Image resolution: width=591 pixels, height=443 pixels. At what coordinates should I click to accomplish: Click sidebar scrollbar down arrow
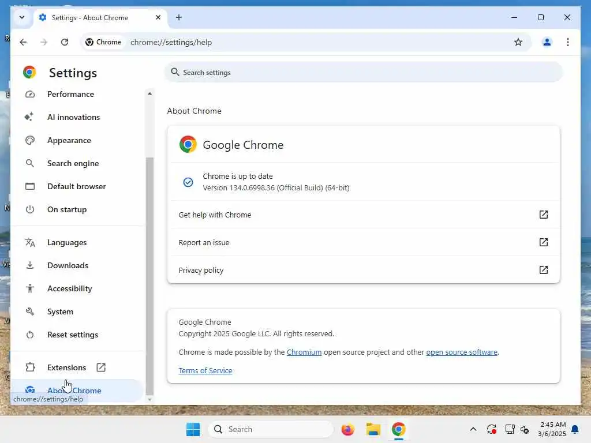(149, 399)
